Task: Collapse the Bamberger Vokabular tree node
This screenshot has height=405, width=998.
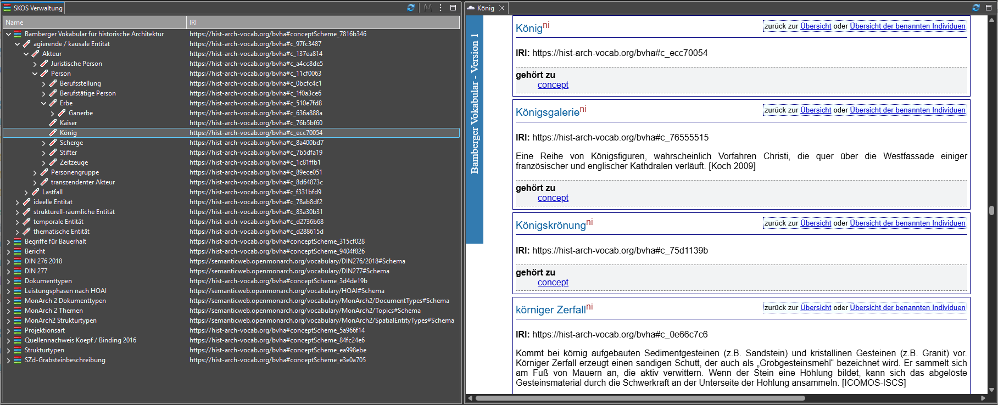Action: (8, 34)
